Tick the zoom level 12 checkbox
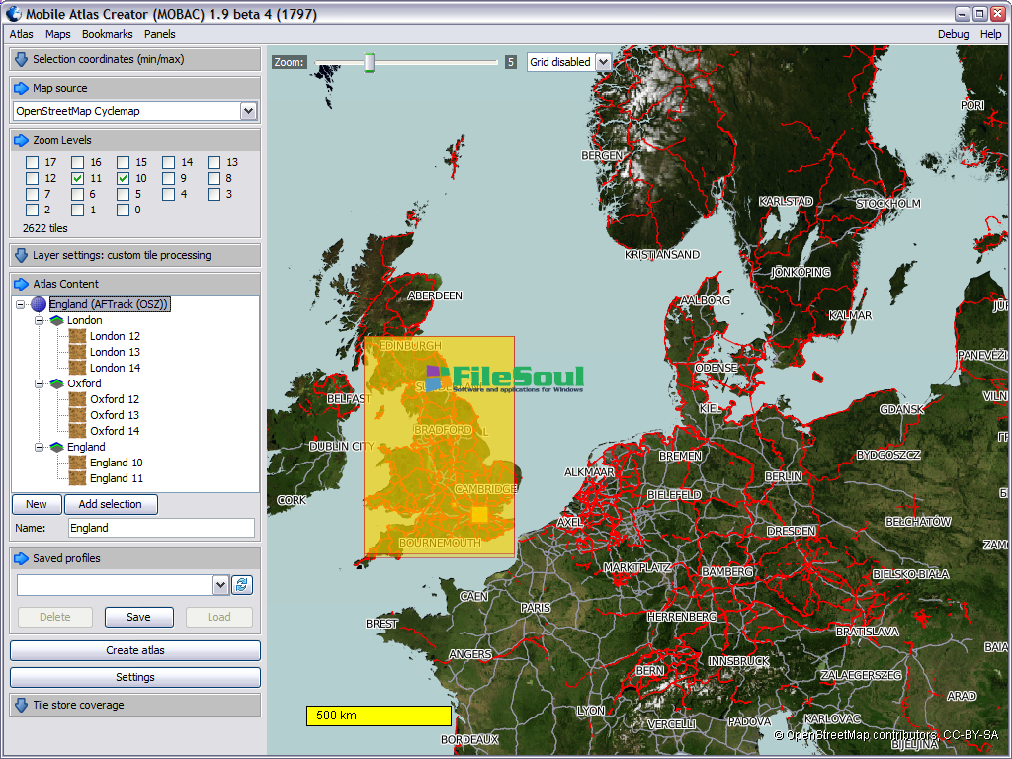The width and height of the screenshot is (1012, 759). tap(33, 179)
